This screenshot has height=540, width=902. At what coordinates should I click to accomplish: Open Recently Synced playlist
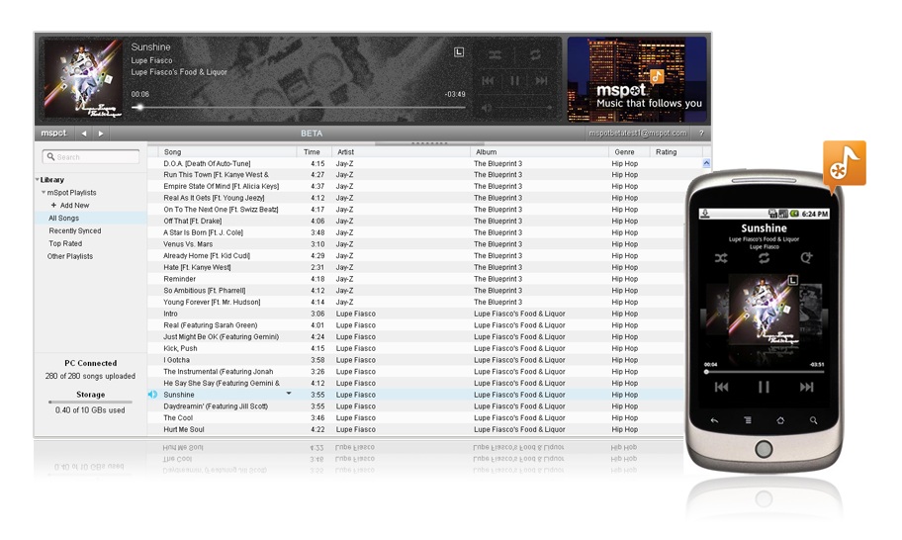[75, 230]
